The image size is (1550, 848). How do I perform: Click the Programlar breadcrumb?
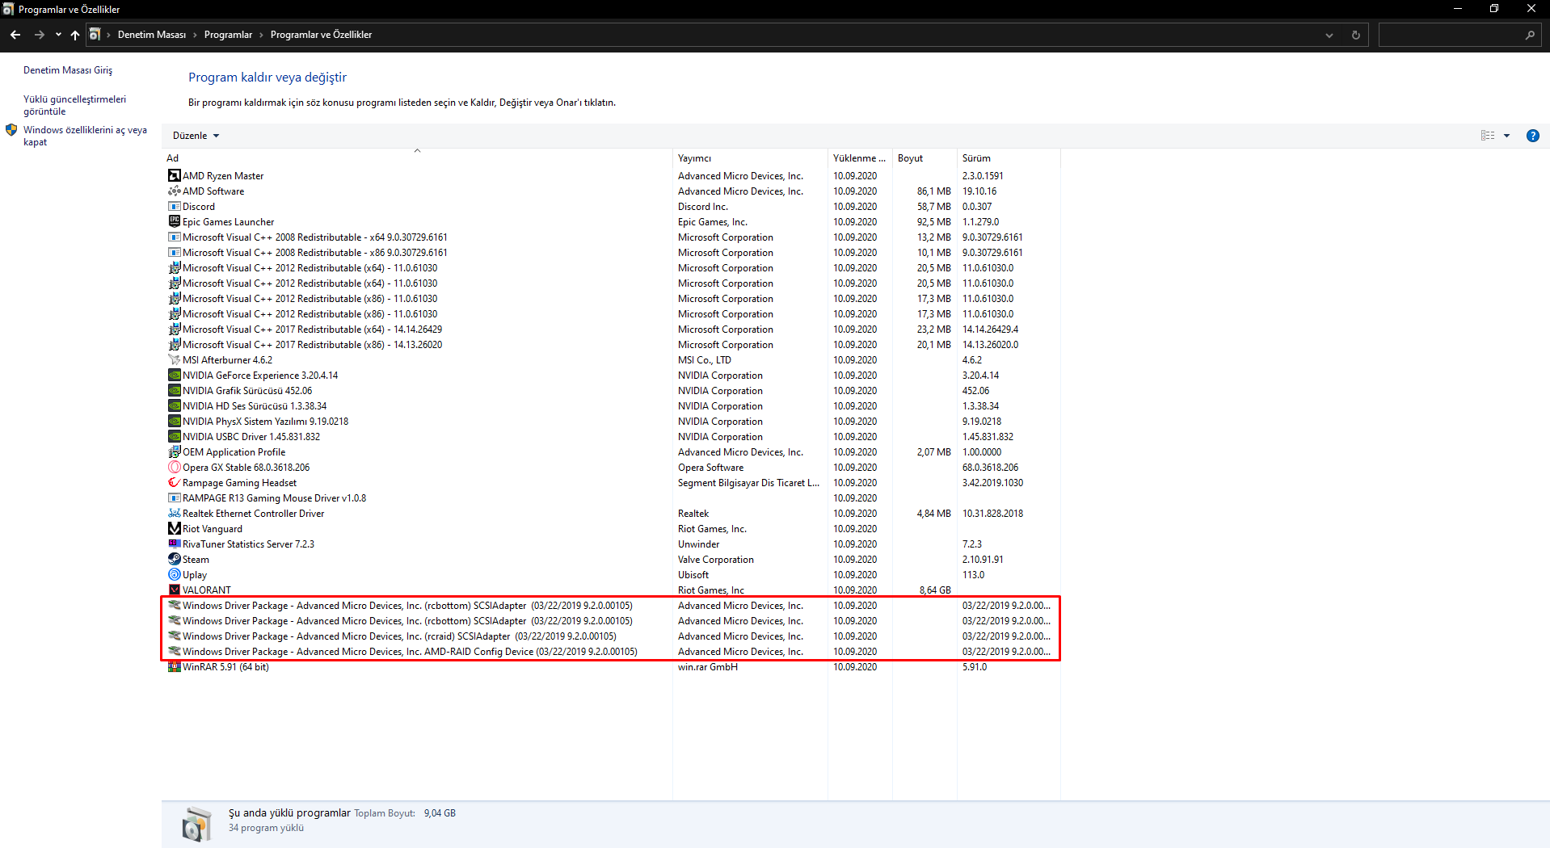[228, 35]
